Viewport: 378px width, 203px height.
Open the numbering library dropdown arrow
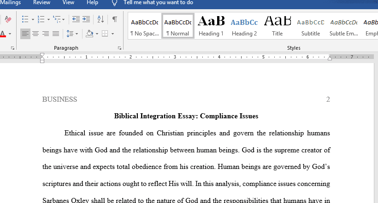[48, 19]
